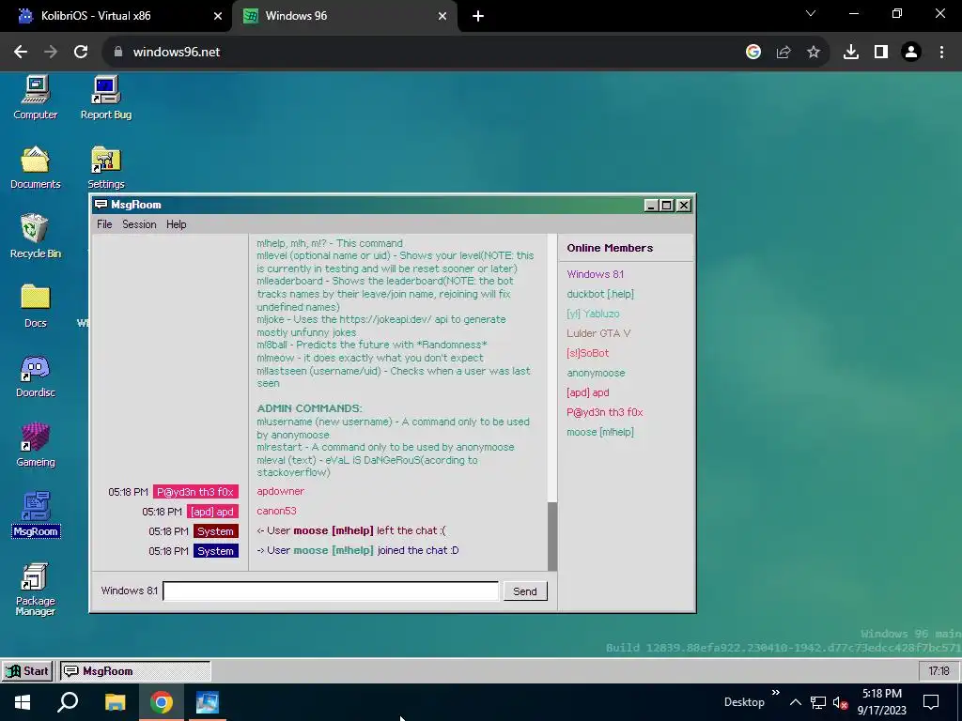Select [y!] Yabluzo in member list
962x721 pixels.
[593, 314]
